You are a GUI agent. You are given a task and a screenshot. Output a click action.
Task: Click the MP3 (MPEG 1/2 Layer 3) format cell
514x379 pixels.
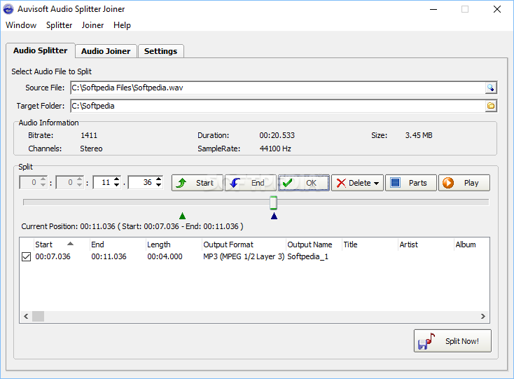tap(244, 256)
